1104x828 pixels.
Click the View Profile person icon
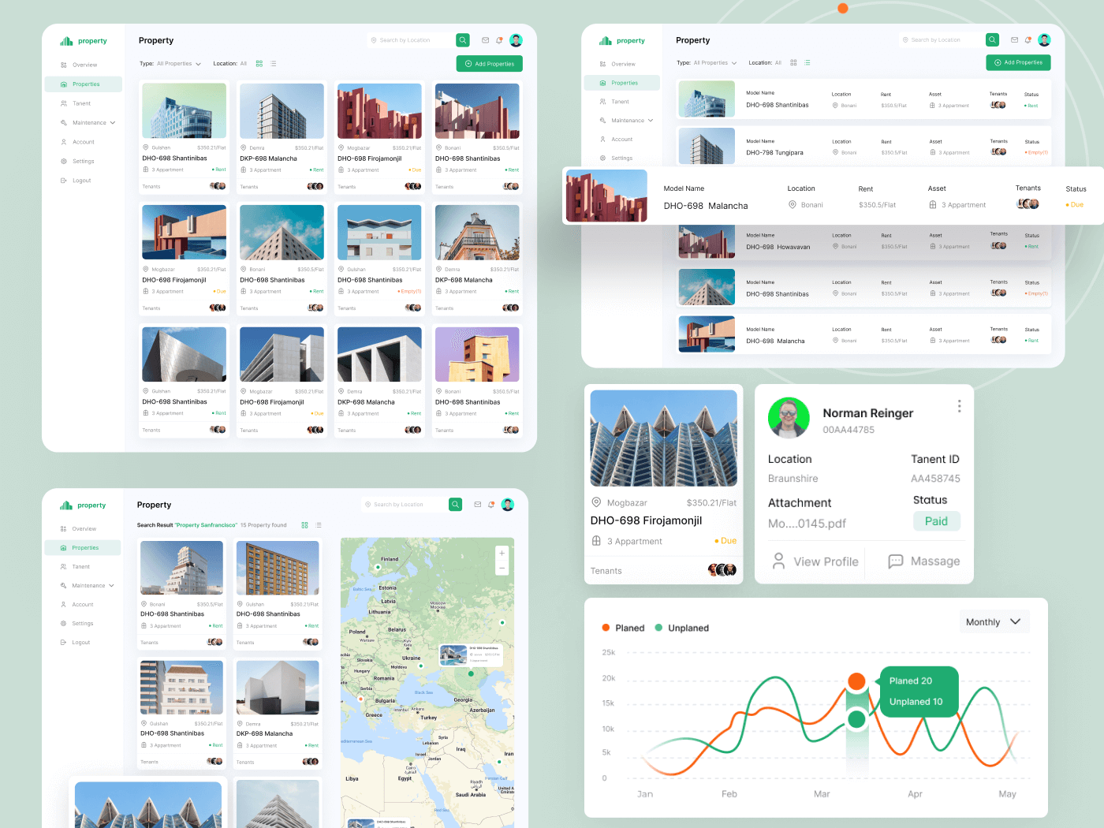coord(778,561)
